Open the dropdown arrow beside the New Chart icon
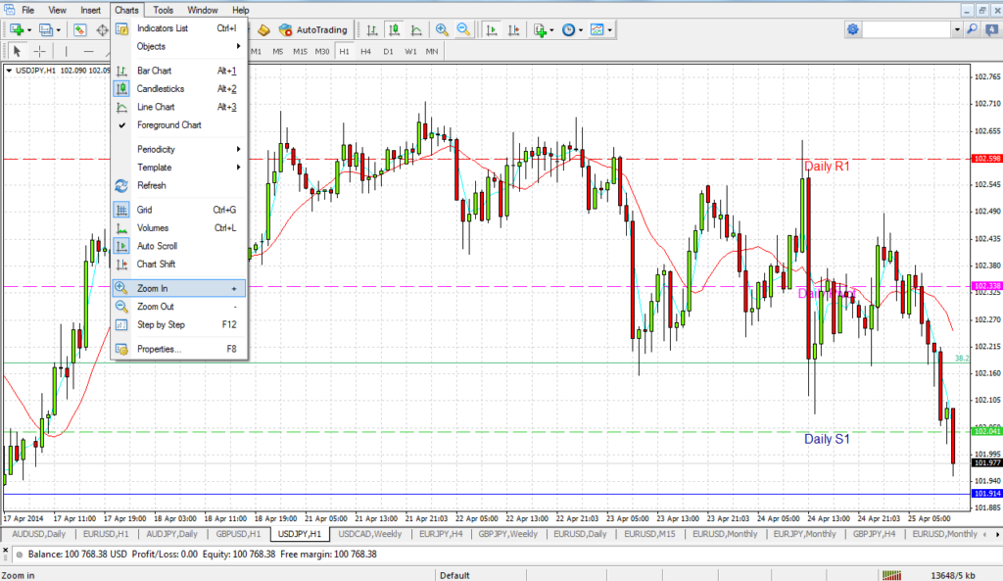The image size is (1003, 581). (x=29, y=30)
